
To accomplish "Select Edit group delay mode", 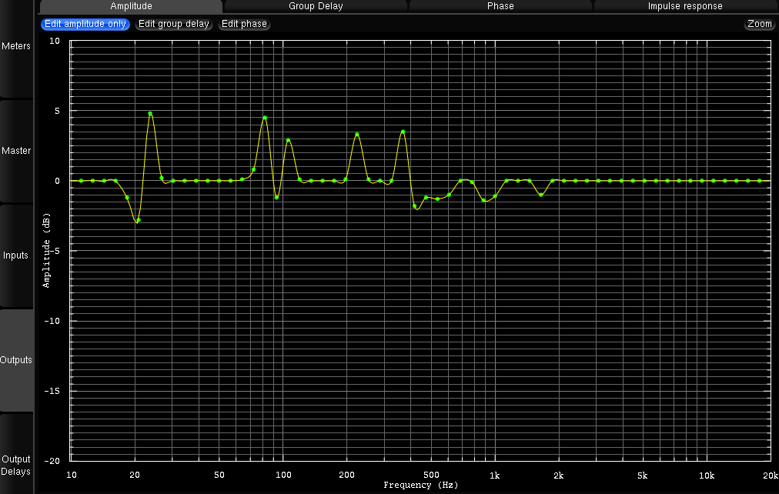I will [174, 24].
